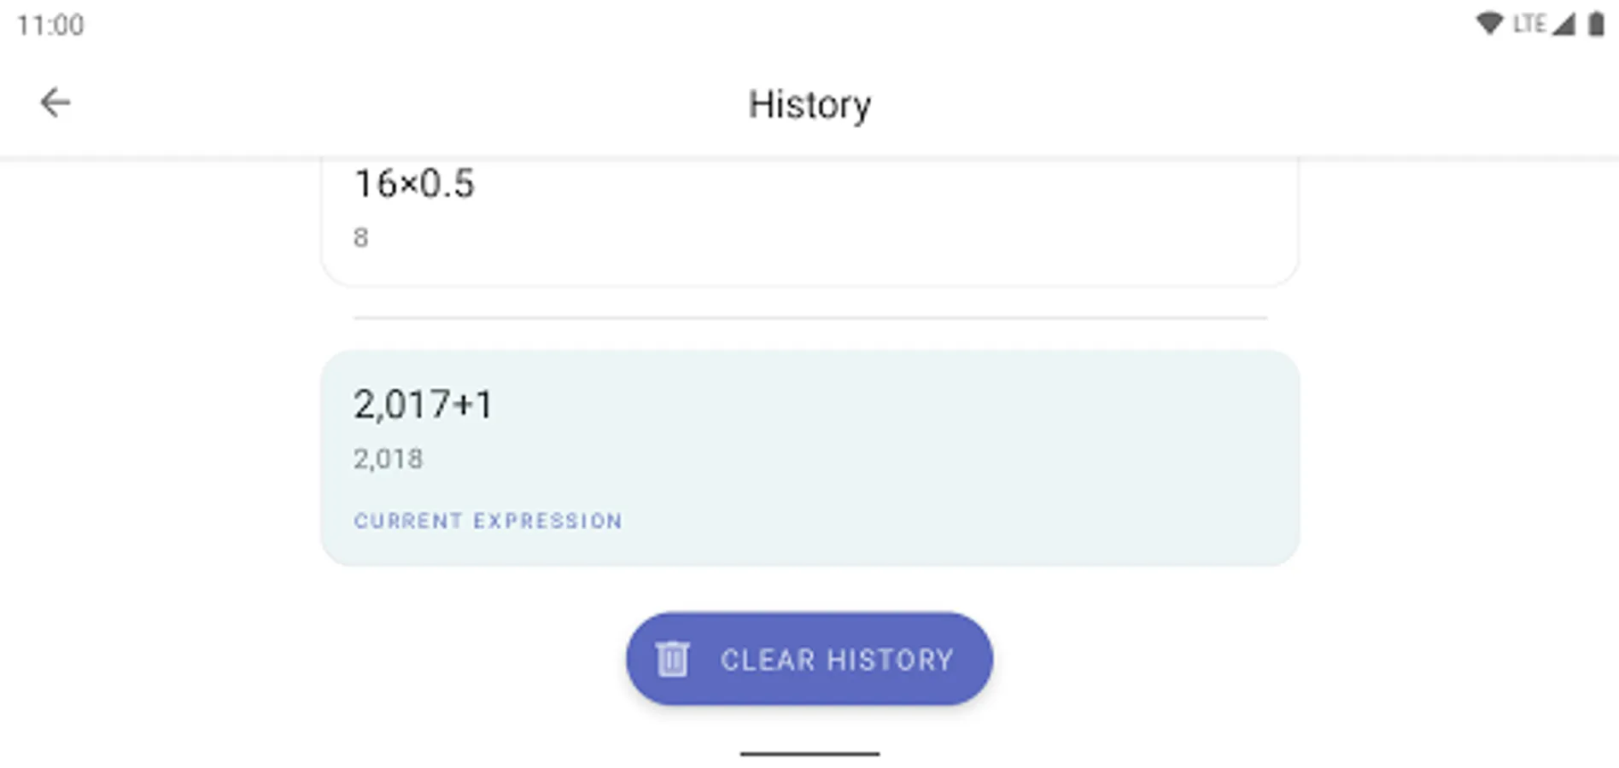
Task: Click the History page title
Action: coord(809,105)
